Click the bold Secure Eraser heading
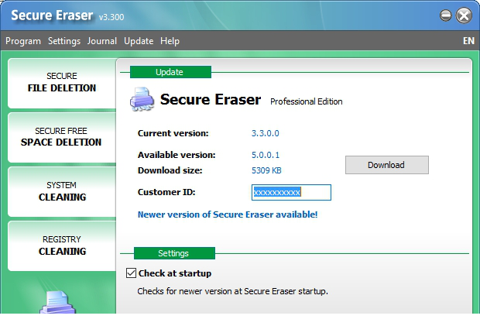 [x=211, y=99]
